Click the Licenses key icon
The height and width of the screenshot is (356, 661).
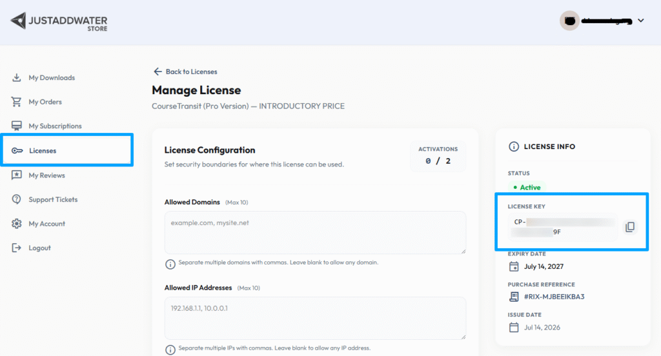[17, 150]
